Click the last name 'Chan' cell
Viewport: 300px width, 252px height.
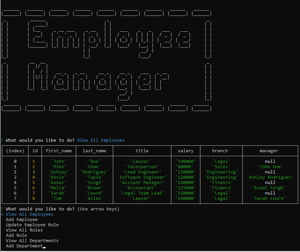tap(93, 167)
